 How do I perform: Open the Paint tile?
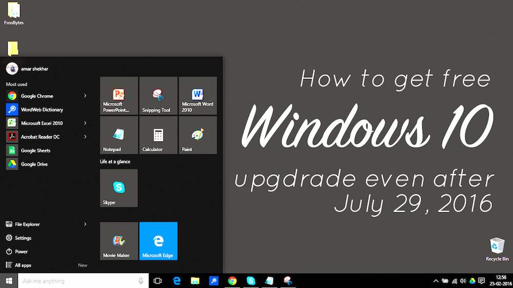[198, 135]
